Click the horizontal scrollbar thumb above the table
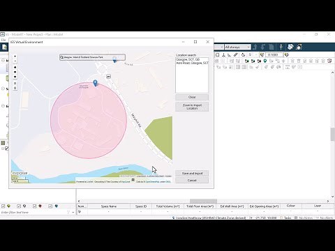 (x=203, y=201)
